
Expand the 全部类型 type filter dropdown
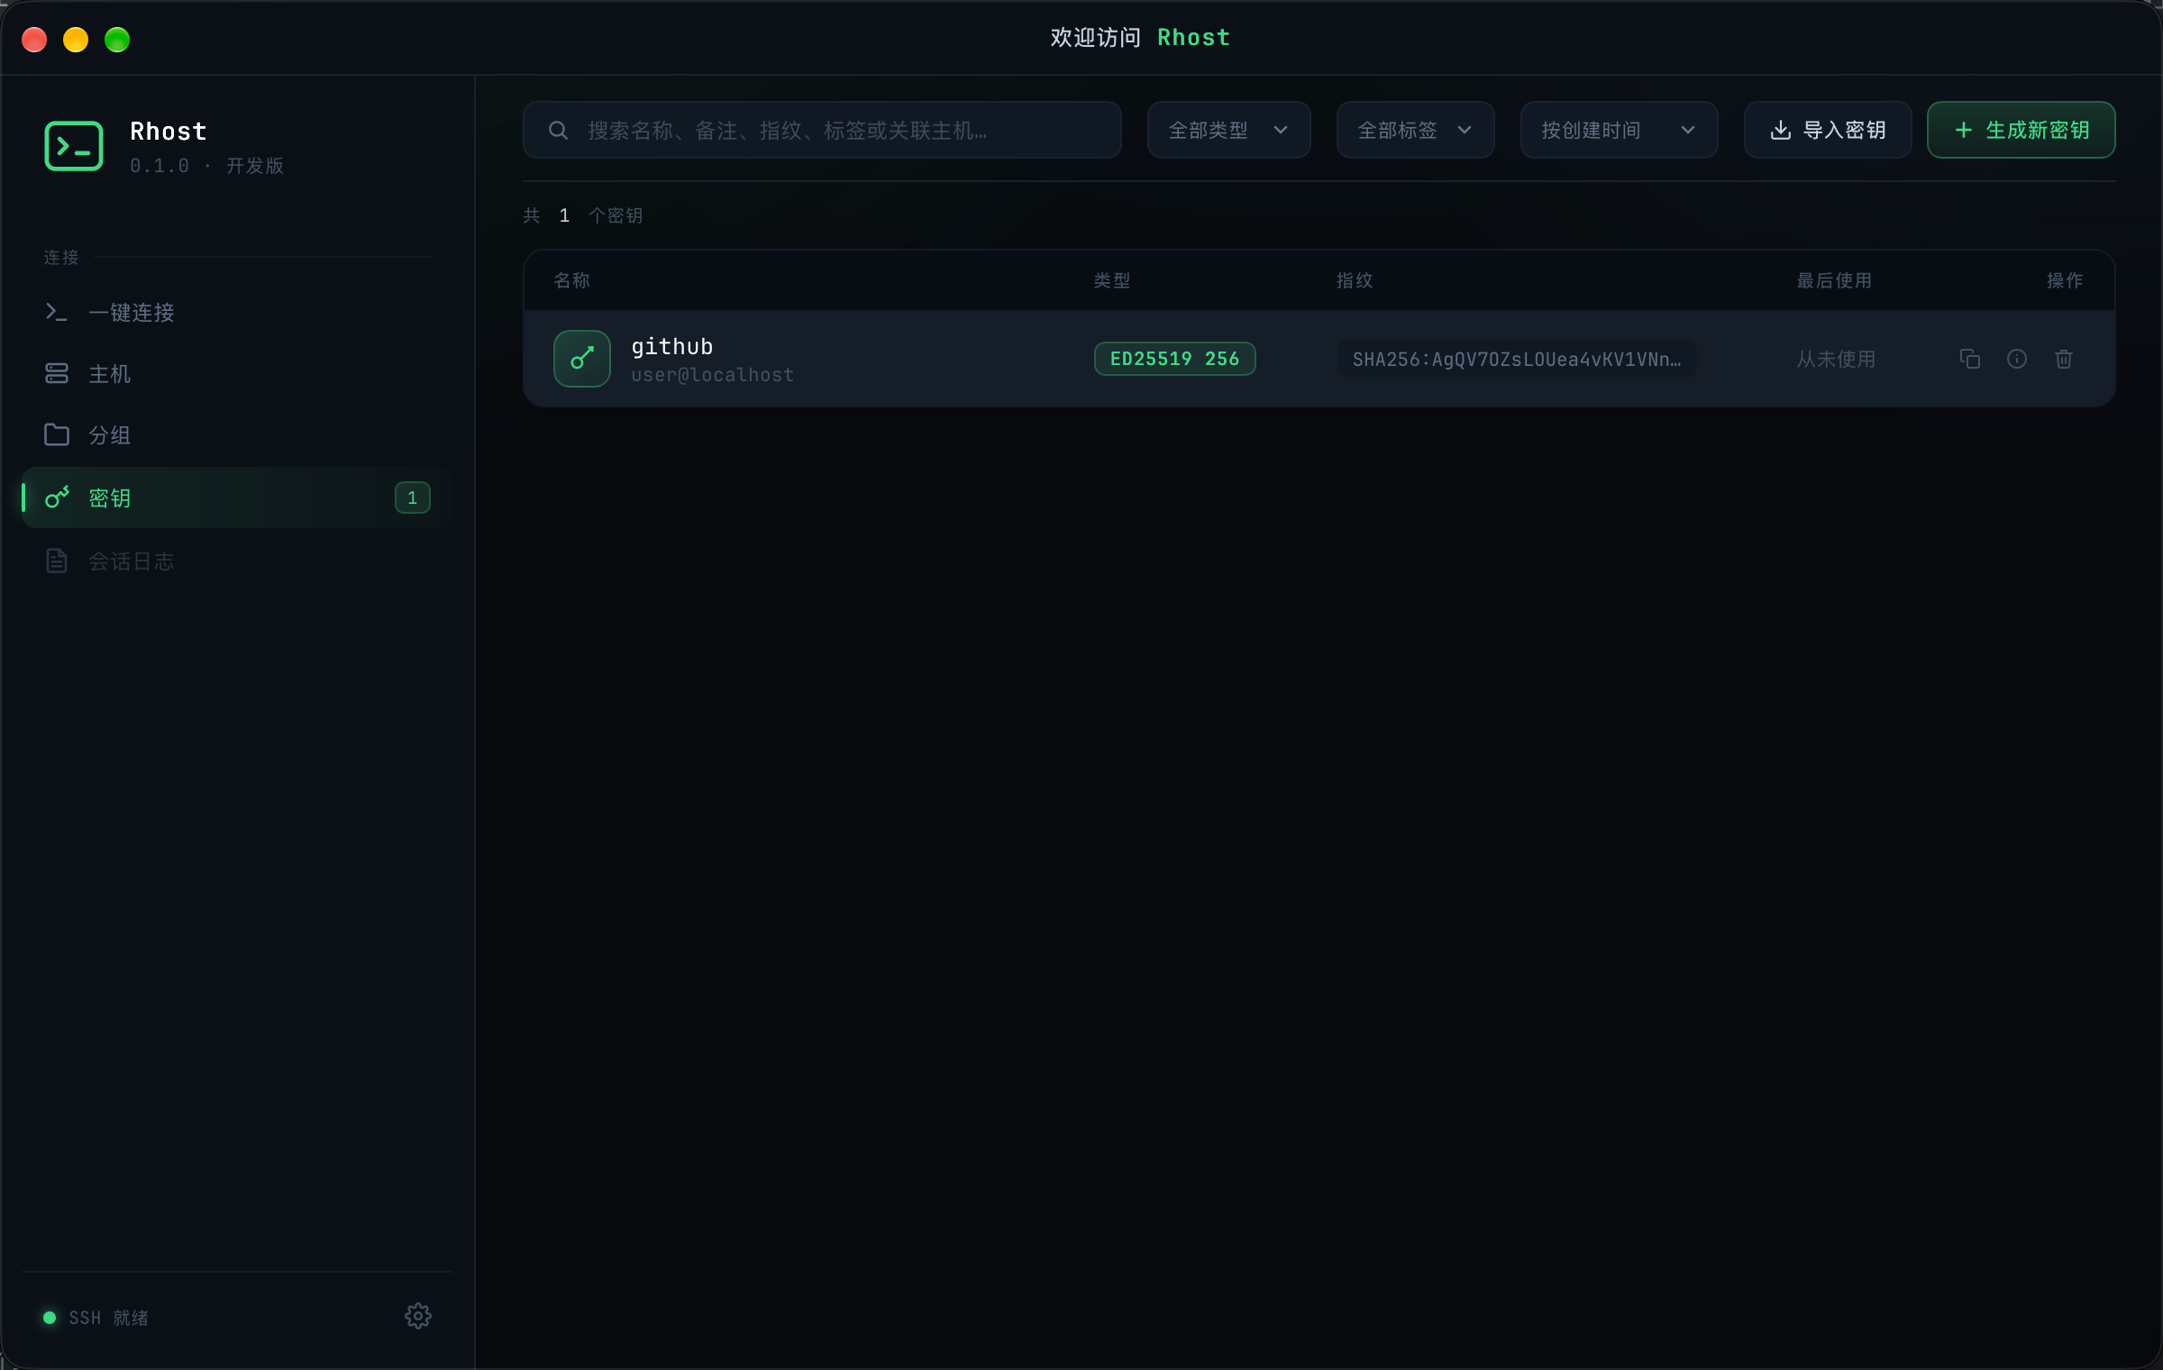1228,130
